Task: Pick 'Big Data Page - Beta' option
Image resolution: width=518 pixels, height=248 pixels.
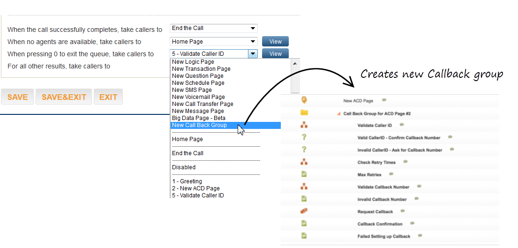Action: tap(199, 118)
